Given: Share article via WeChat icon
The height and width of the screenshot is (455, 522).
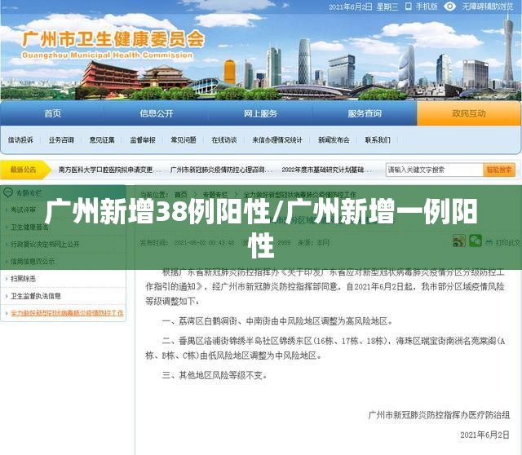Looking at the screenshot, I should 476,241.
